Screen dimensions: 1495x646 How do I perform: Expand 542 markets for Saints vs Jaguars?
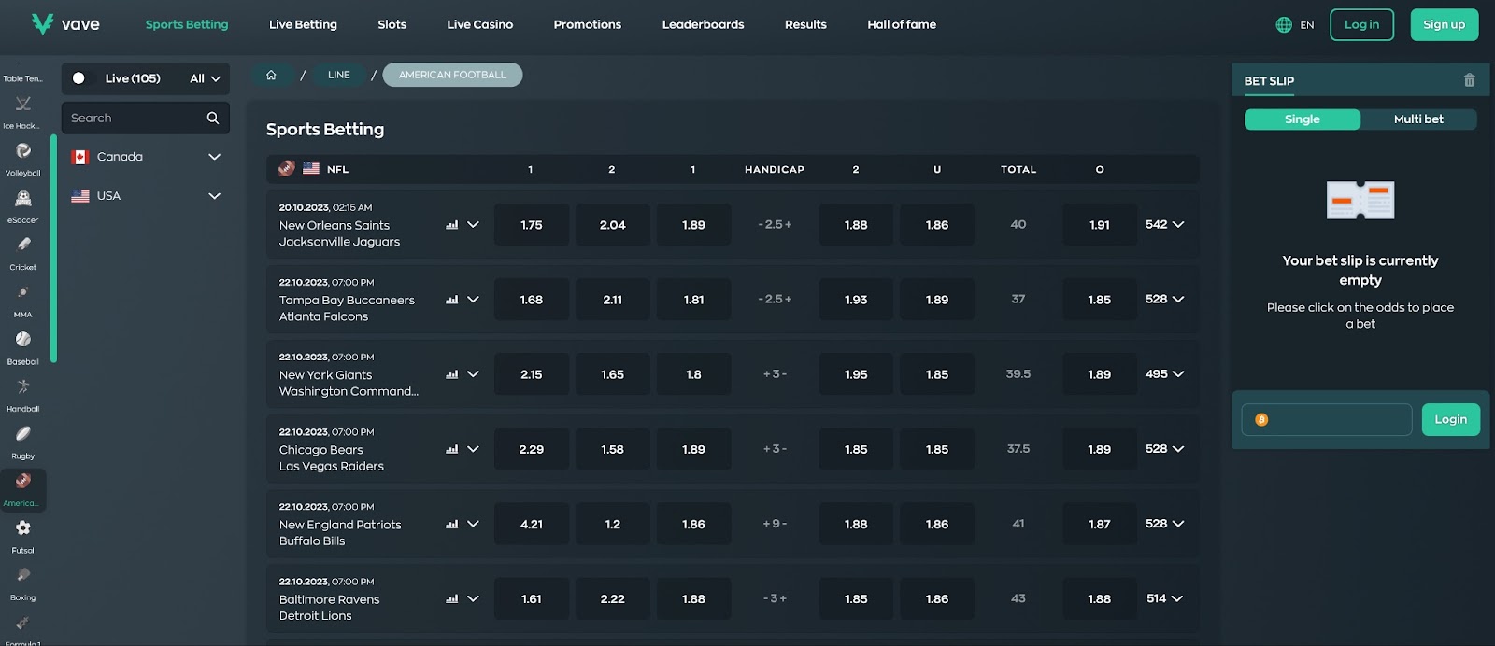1164,225
